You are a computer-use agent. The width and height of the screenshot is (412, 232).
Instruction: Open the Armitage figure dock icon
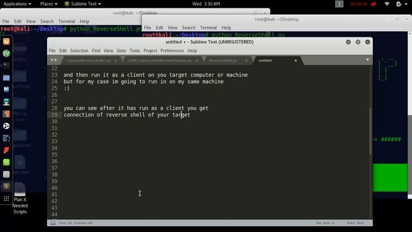pos(6,102)
